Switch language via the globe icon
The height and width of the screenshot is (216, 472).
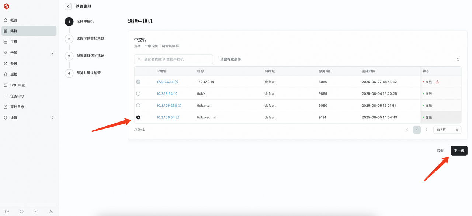click(x=36, y=212)
